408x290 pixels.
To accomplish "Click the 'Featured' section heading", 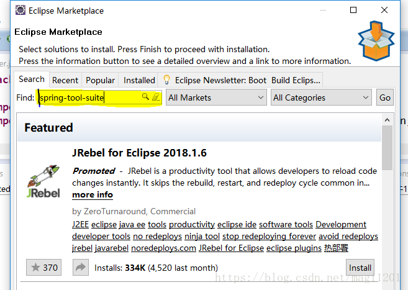I will [48, 127].
